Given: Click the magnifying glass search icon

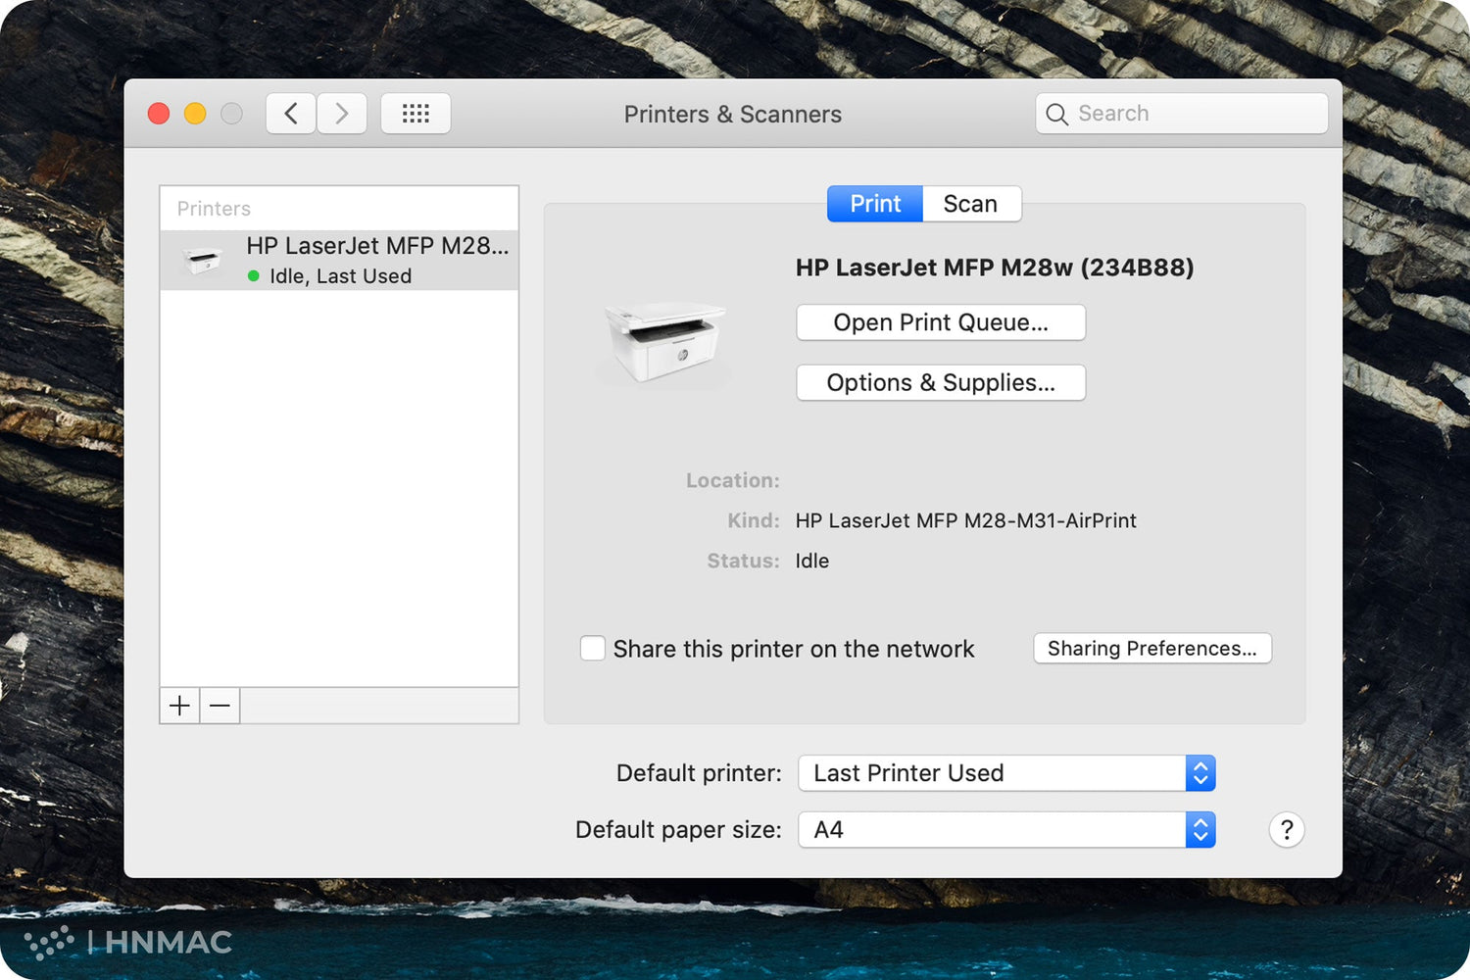Looking at the screenshot, I should (x=1056, y=115).
